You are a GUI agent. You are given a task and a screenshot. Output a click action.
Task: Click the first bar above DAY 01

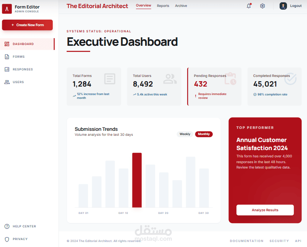coord(83,196)
